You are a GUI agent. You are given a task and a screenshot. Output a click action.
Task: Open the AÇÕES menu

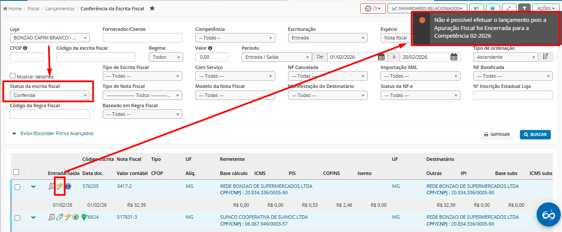pyautogui.click(x=545, y=8)
